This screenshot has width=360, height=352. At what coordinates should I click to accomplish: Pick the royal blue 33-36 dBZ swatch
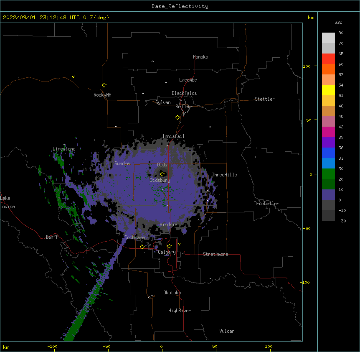[x=328, y=153]
